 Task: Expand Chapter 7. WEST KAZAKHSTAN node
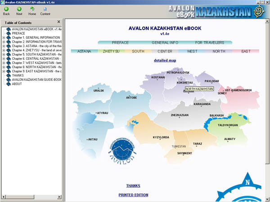point(4,63)
